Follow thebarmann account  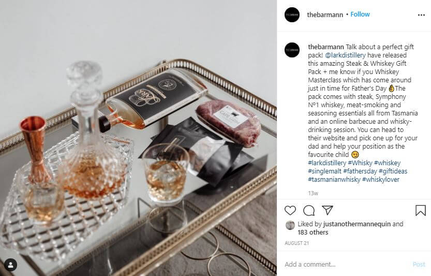[360, 14]
